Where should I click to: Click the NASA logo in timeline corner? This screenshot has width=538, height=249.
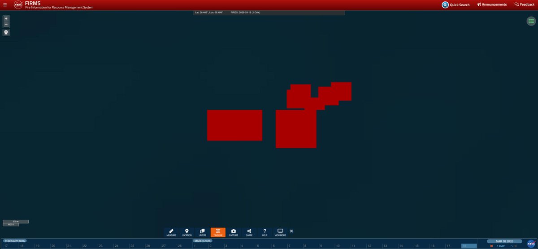pos(530,244)
